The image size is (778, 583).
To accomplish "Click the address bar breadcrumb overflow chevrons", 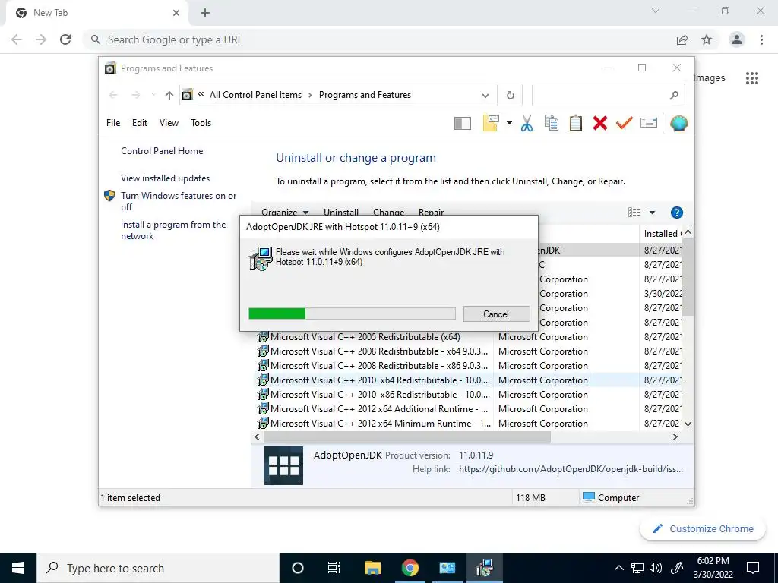I will point(201,94).
